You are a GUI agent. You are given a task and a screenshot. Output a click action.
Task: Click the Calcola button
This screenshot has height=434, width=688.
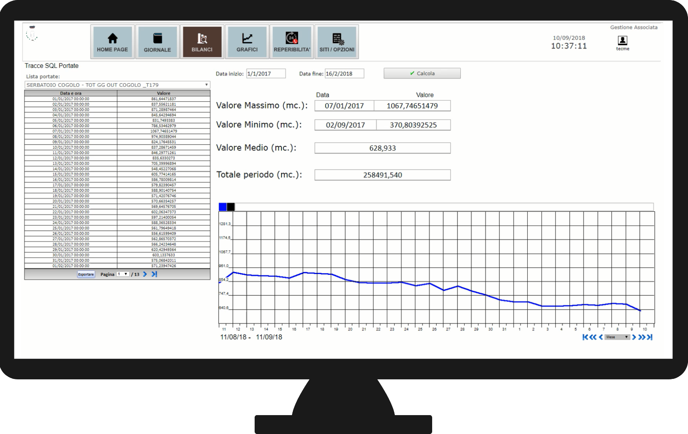[422, 74]
